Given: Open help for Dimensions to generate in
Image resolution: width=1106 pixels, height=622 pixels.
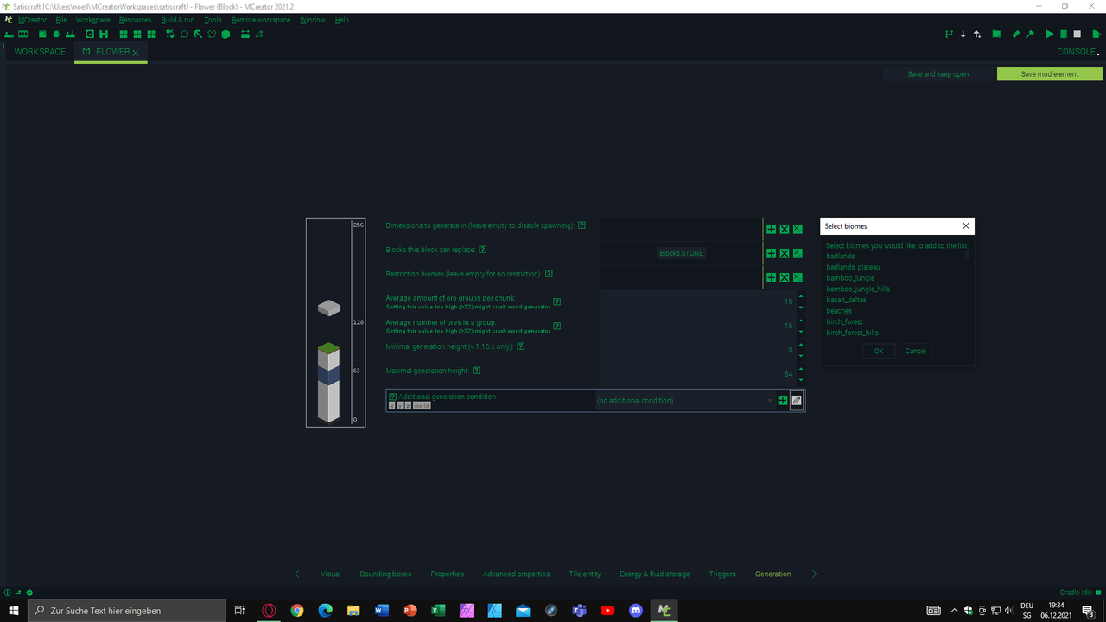Looking at the screenshot, I should click(x=582, y=225).
